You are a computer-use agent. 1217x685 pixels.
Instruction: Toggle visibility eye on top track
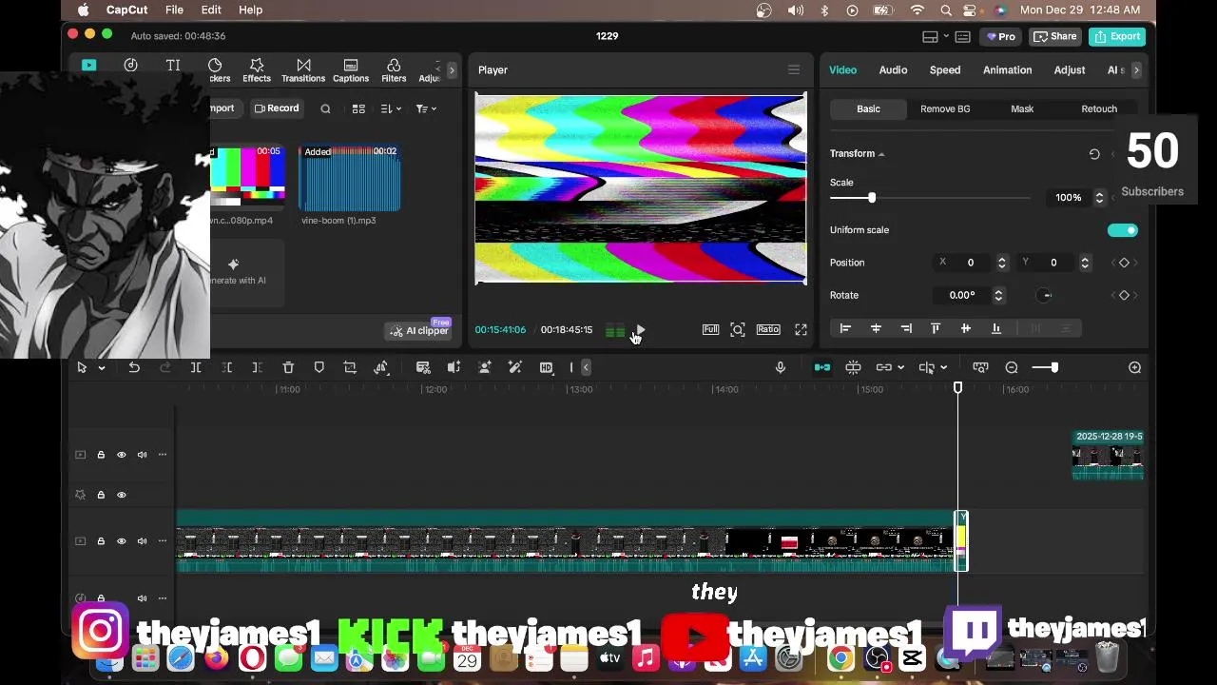point(121,455)
